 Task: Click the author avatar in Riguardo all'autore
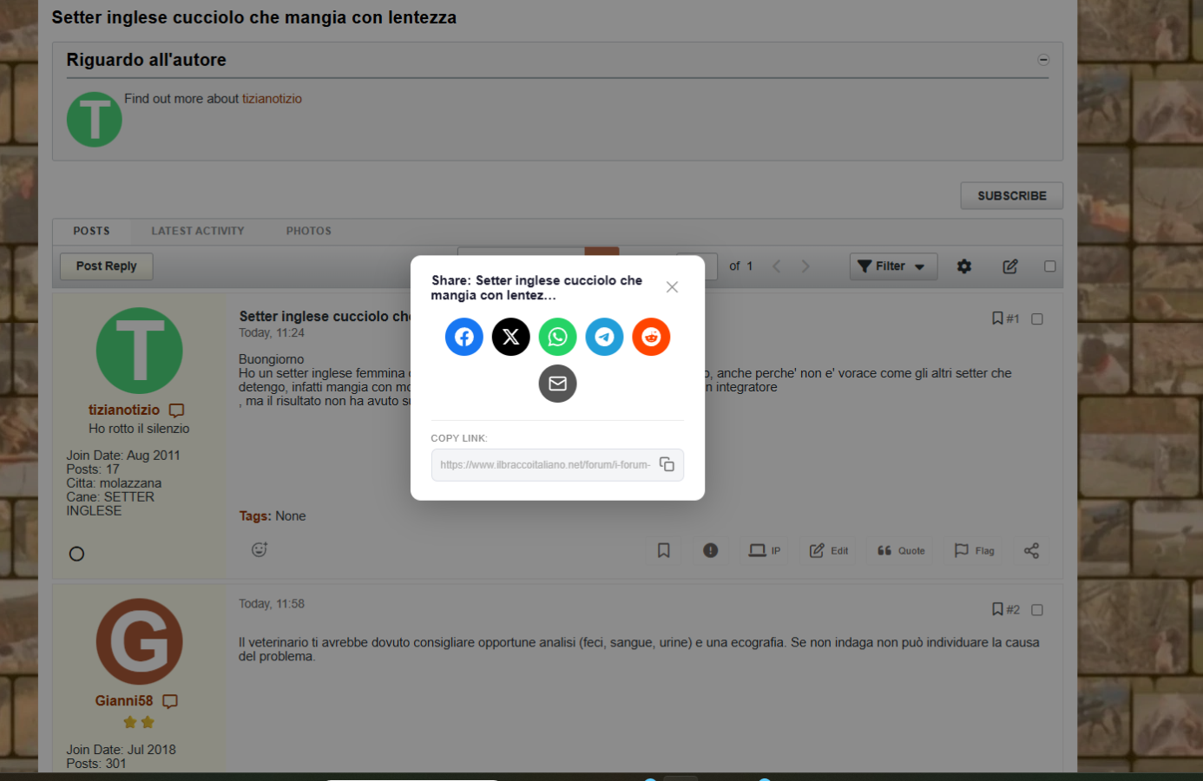pos(95,120)
